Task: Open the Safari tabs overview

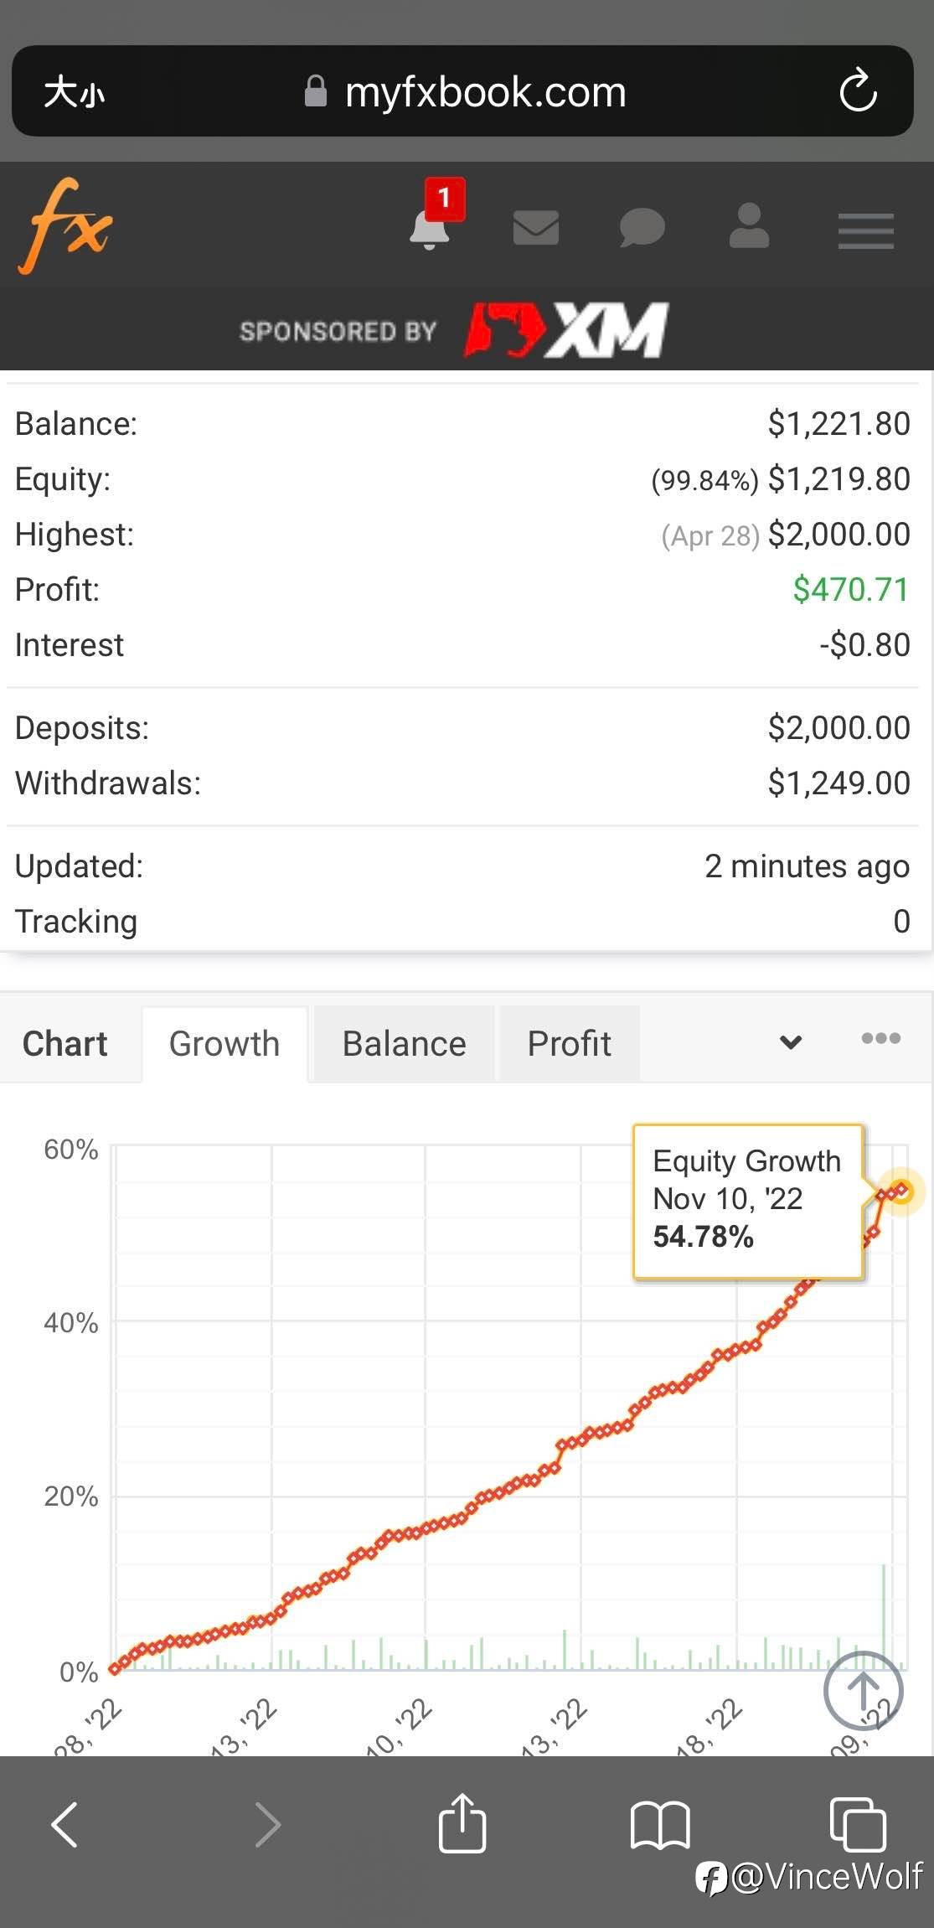Action: click(857, 1824)
